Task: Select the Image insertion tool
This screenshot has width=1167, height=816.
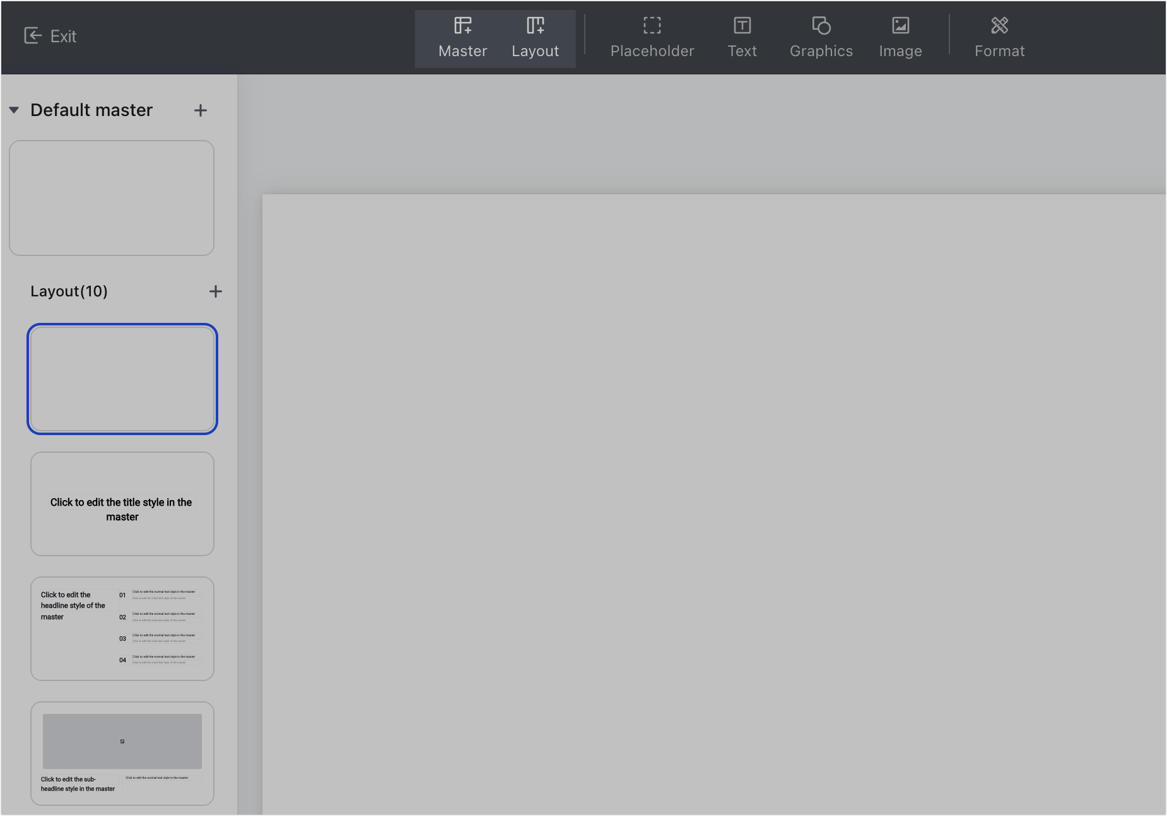Action: [x=900, y=36]
